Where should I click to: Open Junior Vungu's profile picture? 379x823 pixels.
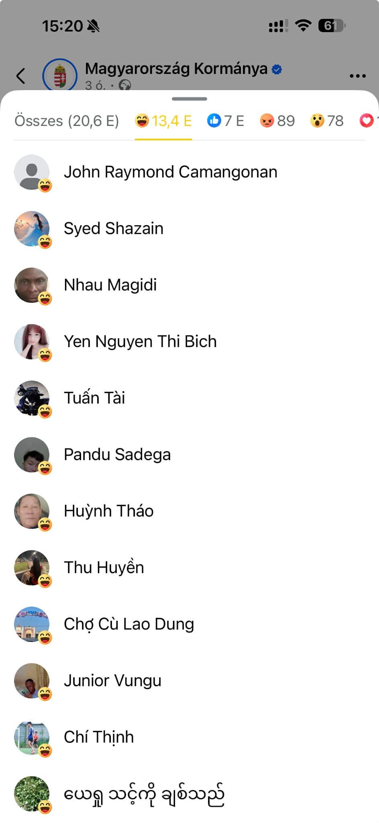(32, 681)
